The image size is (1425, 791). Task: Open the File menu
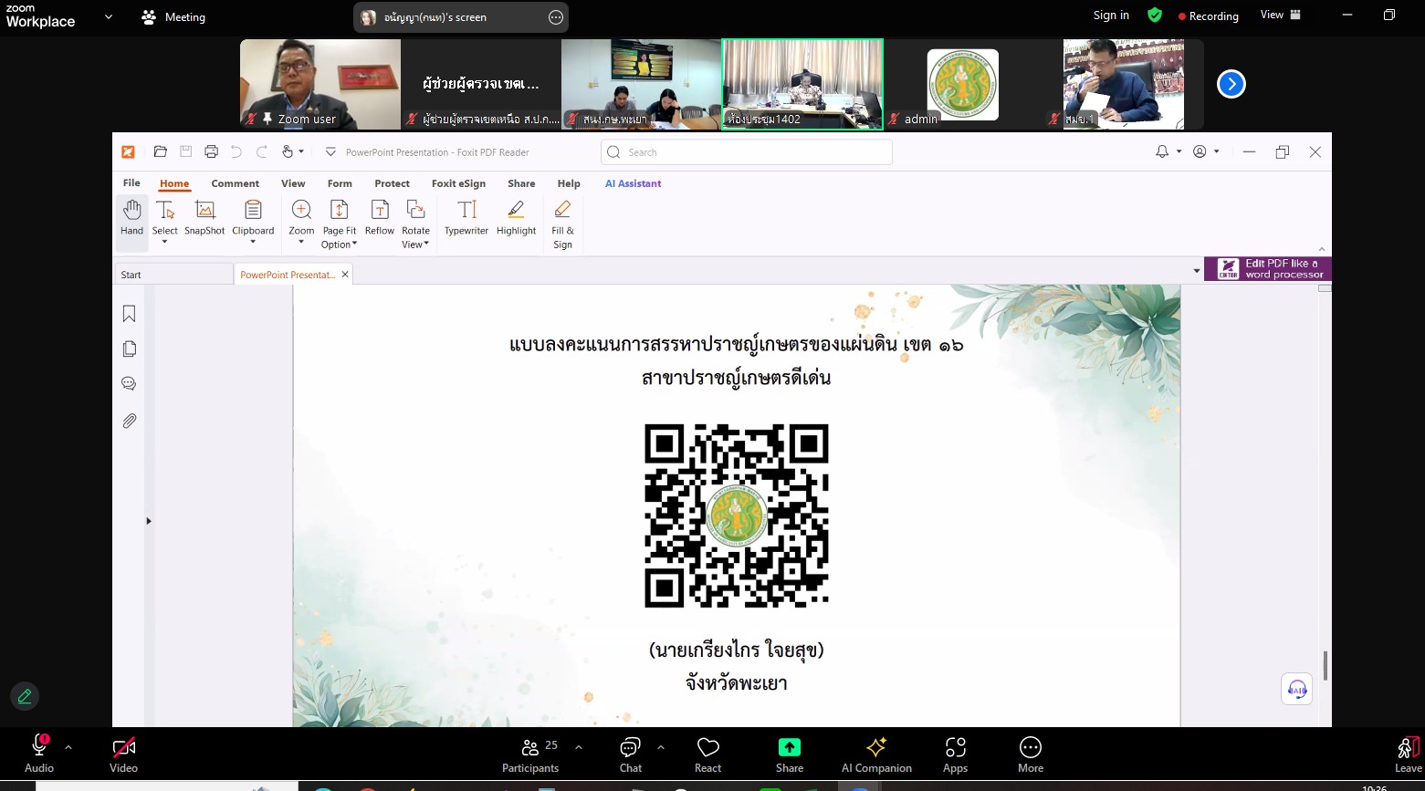click(x=131, y=183)
